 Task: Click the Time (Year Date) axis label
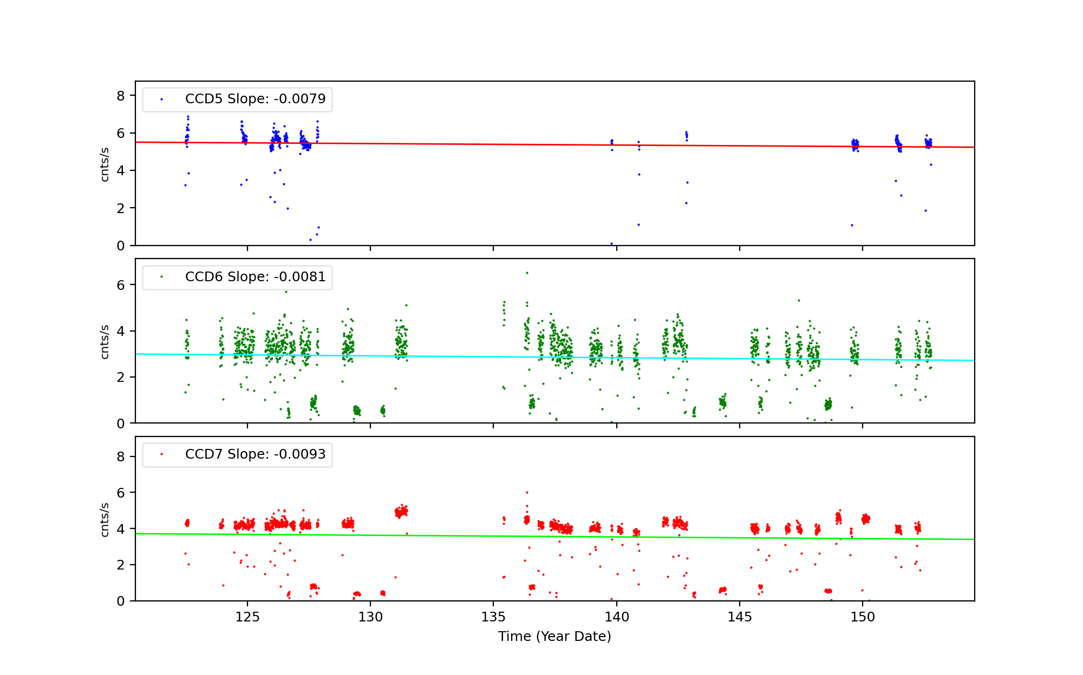pyautogui.click(x=554, y=637)
